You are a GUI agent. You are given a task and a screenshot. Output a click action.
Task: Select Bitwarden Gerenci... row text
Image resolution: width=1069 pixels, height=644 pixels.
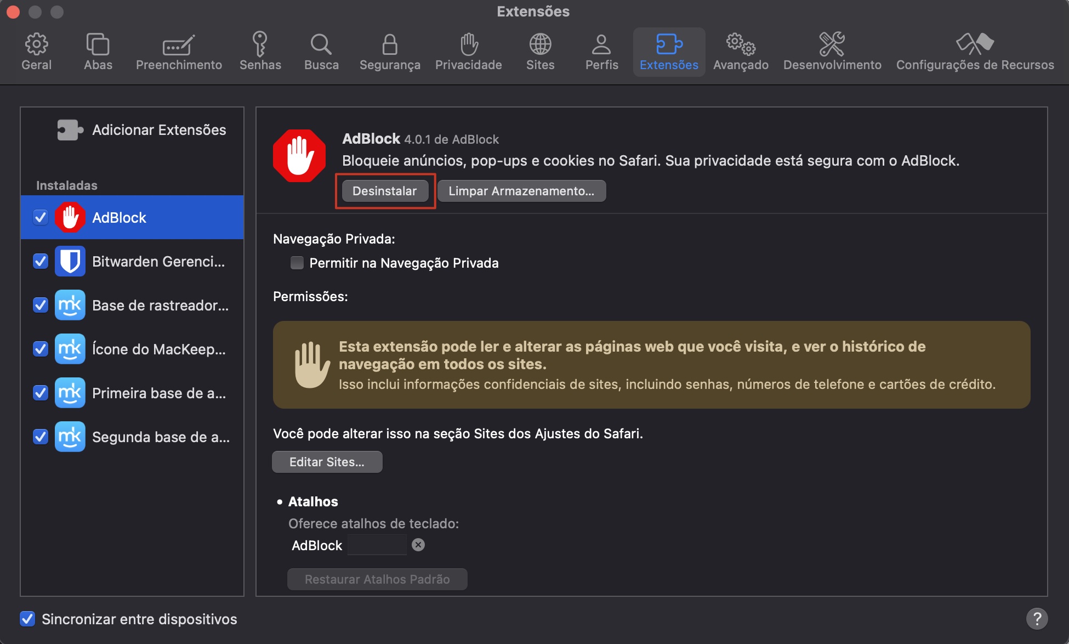pos(158,261)
